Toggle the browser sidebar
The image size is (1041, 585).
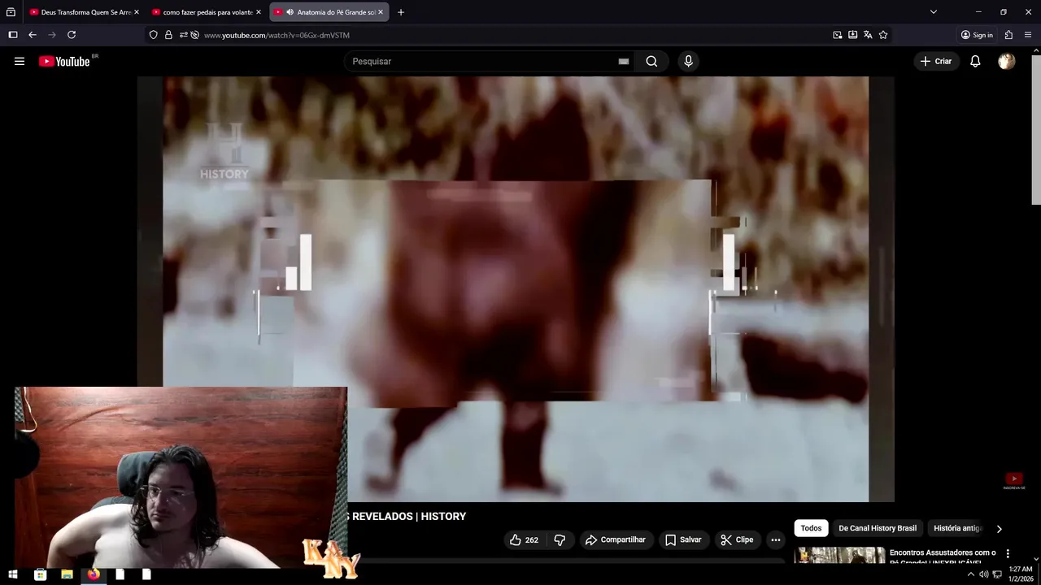[12, 35]
